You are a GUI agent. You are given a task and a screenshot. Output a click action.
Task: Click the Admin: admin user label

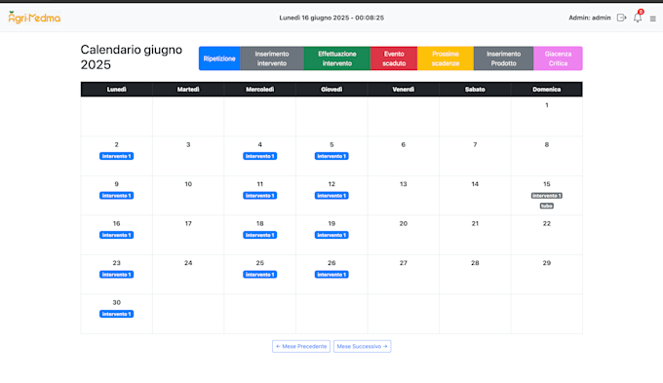(590, 18)
